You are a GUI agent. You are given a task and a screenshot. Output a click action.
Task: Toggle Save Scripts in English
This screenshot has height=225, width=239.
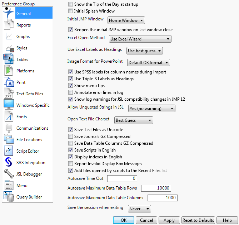[70, 150]
